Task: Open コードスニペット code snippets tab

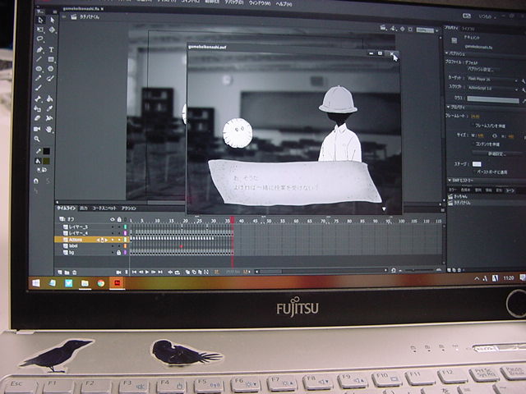Action: pyautogui.click(x=104, y=208)
